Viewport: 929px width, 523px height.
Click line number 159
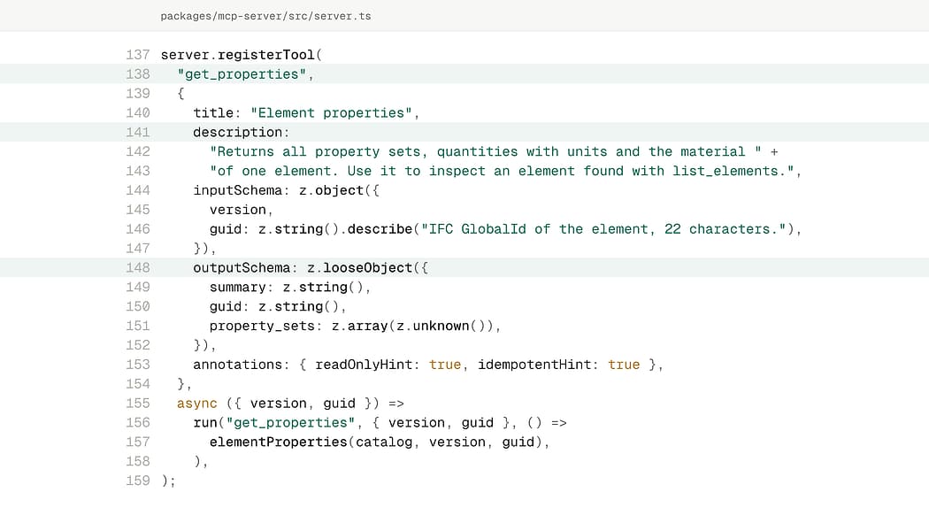click(137, 481)
